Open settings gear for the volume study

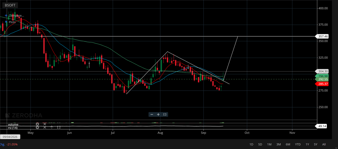(x=37, y=124)
